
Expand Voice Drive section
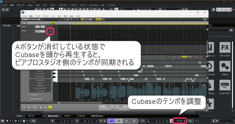coord(30,95)
